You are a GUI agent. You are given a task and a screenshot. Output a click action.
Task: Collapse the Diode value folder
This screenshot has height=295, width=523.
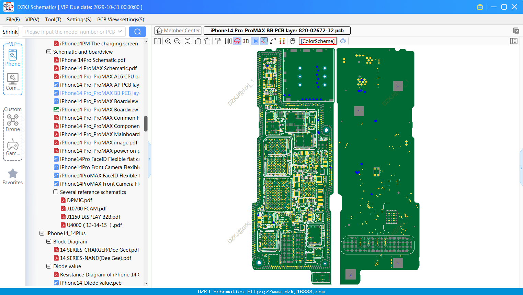pos(49,266)
